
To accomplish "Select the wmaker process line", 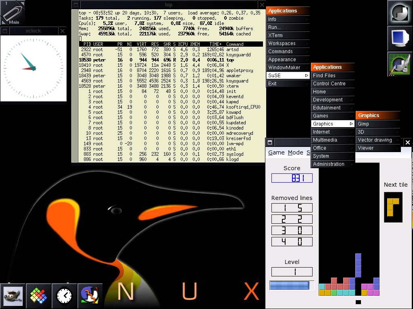I will click(x=171, y=76).
